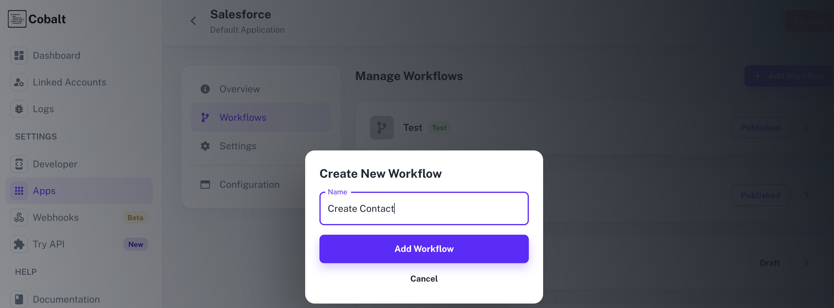Click the Add Workflow button in the dialog
This screenshot has height=308, width=834.
click(424, 249)
